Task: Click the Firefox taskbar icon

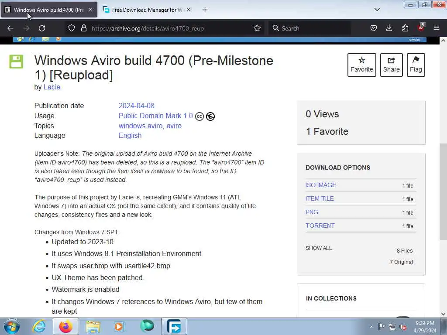Action: click(x=65, y=326)
